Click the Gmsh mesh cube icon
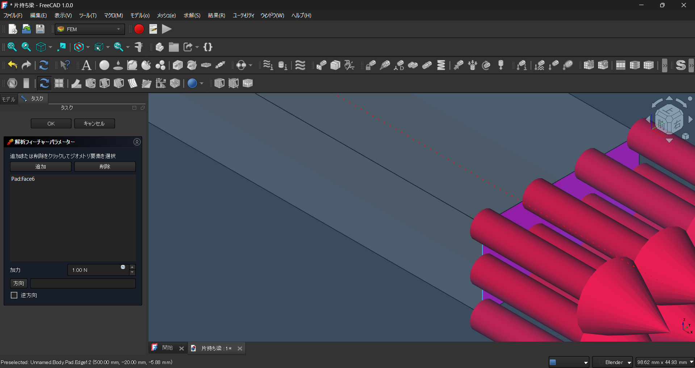 point(603,65)
